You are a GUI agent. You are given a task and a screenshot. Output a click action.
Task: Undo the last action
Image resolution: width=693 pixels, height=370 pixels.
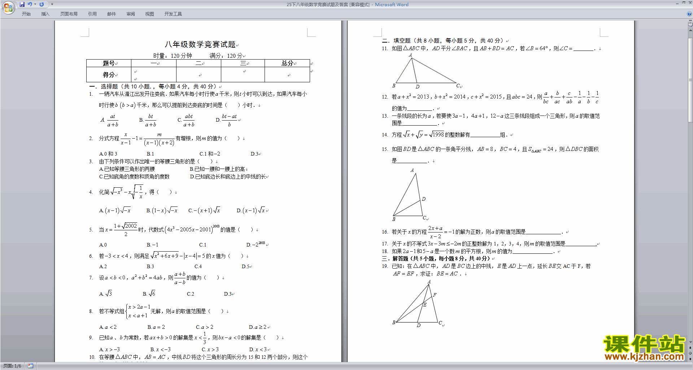pyautogui.click(x=30, y=4)
